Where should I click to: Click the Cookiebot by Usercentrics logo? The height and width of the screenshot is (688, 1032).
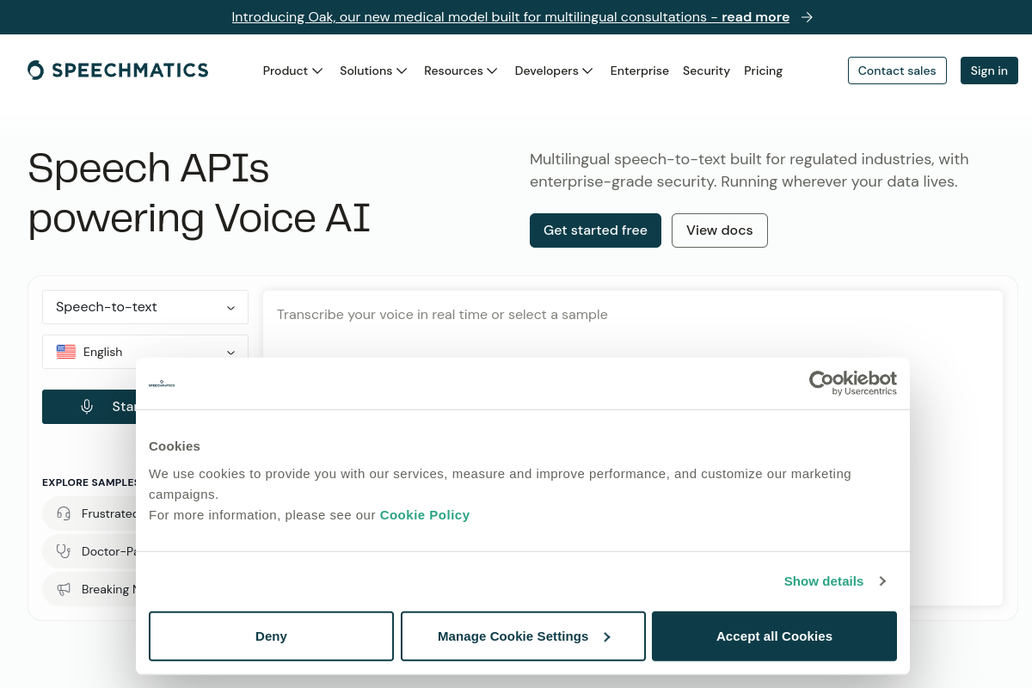point(853,383)
